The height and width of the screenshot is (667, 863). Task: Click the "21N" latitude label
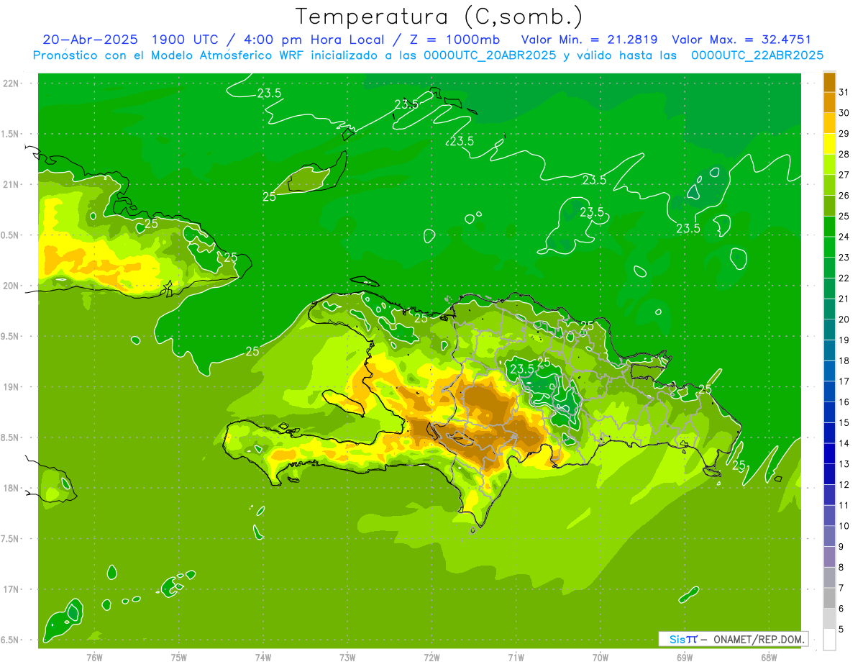pyautogui.click(x=11, y=185)
